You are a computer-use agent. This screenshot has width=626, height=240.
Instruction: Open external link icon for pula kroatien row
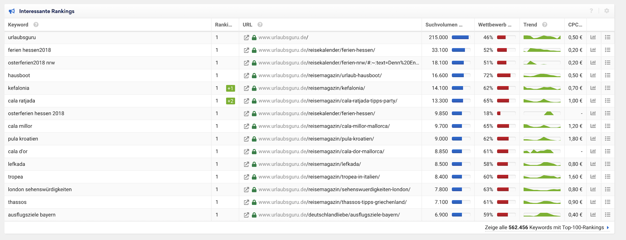246,139
